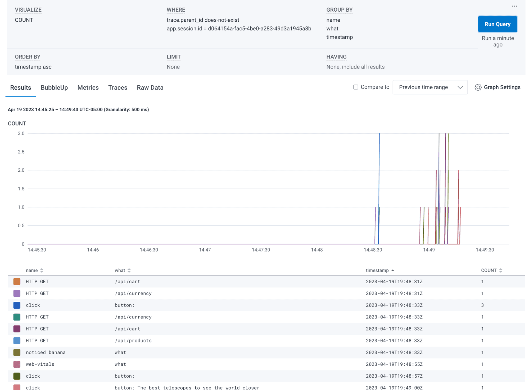Open the Traces tab
529x390 pixels.
[117, 87]
